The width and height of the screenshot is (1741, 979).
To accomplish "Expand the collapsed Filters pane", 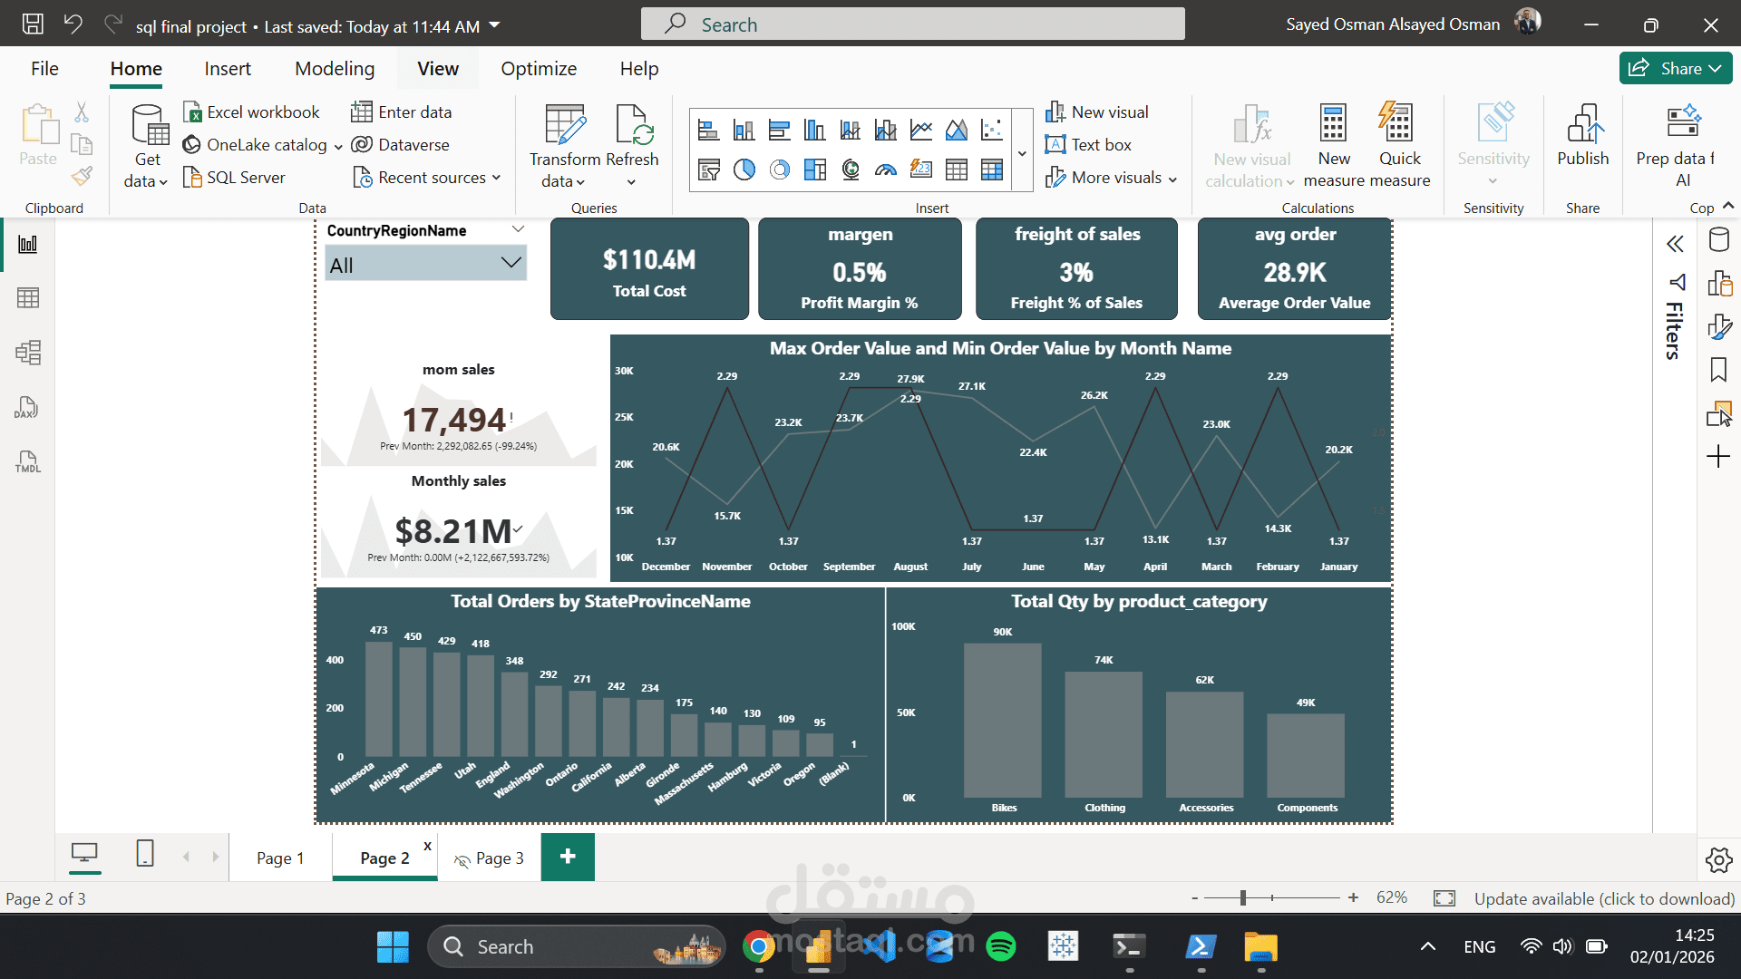I will (x=1675, y=244).
